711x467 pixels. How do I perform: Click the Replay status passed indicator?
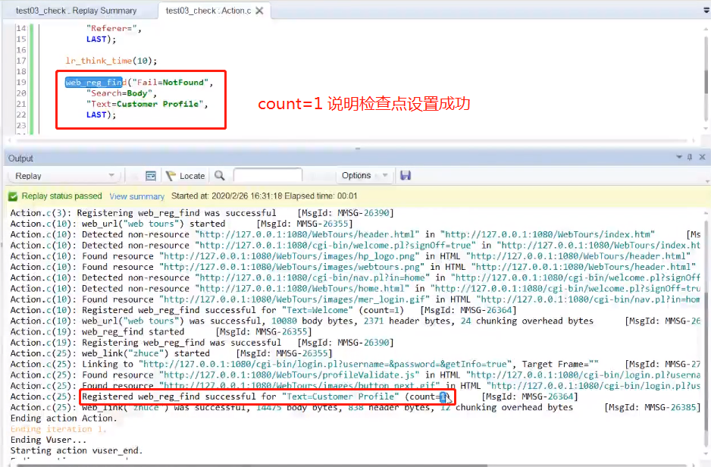[x=55, y=196]
